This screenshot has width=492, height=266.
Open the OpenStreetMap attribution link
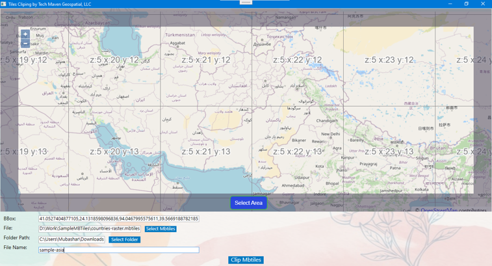click(438, 210)
